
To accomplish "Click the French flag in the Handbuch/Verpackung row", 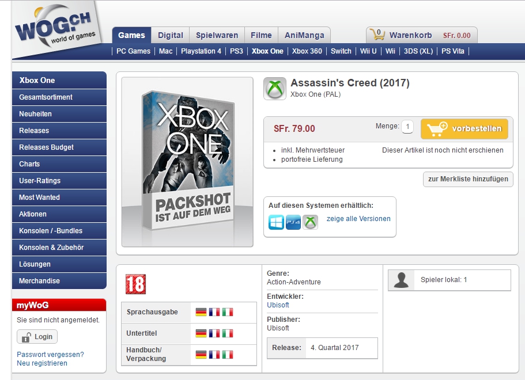I will (x=214, y=355).
